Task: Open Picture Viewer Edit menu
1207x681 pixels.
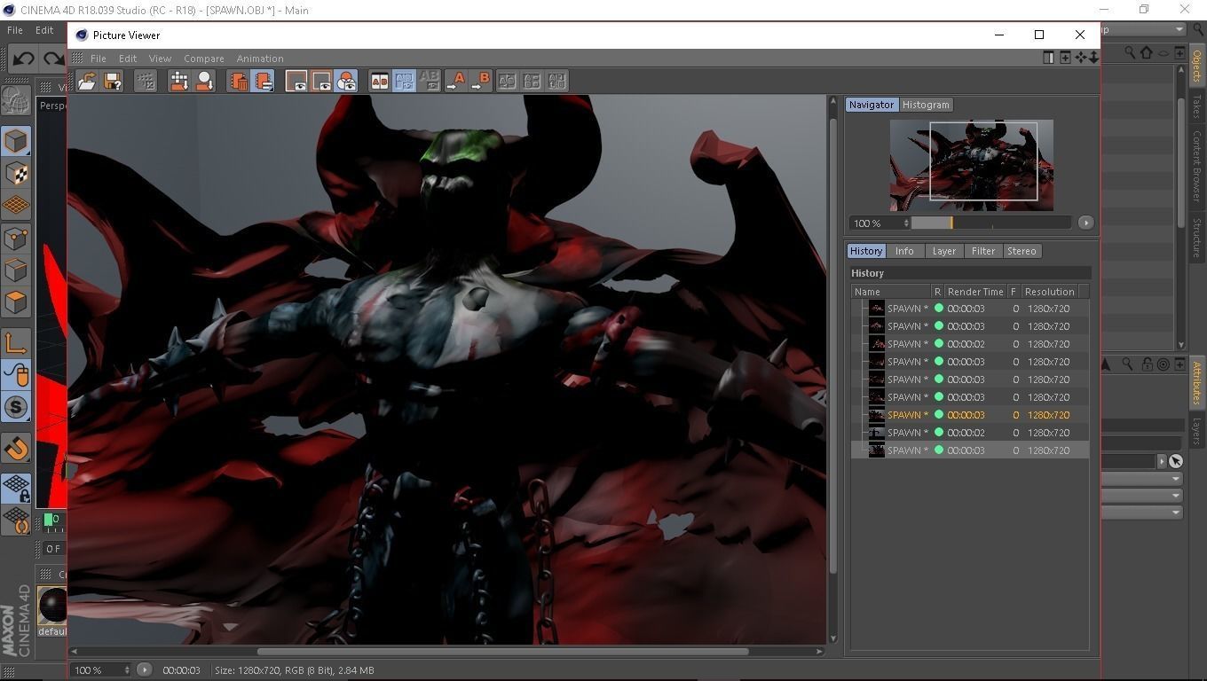Action: 128,59
